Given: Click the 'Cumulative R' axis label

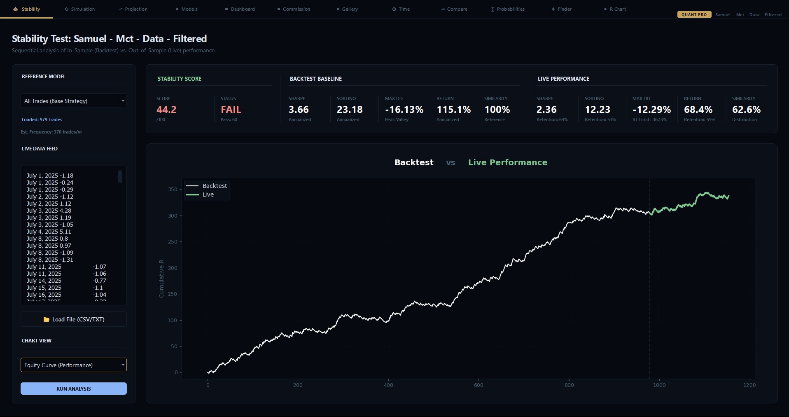Looking at the screenshot, I should 161,279.
